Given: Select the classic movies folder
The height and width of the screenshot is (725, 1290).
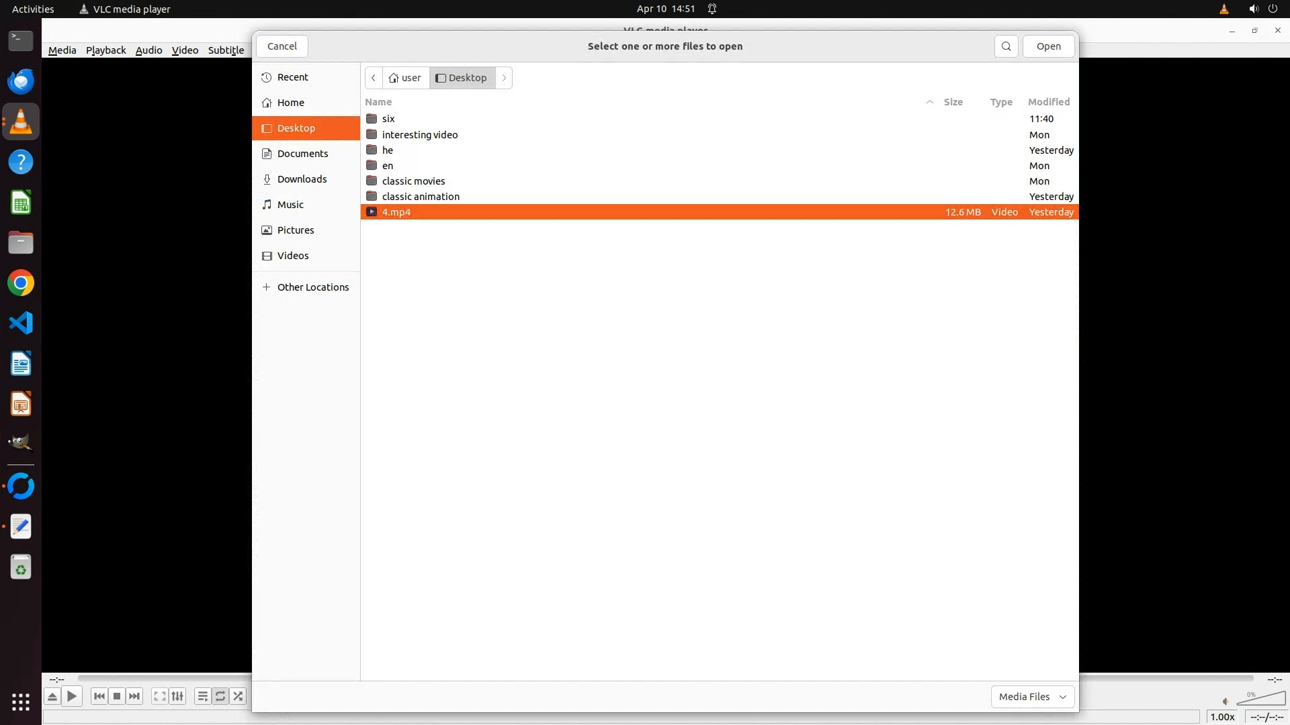Looking at the screenshot, I should (413, 181).
